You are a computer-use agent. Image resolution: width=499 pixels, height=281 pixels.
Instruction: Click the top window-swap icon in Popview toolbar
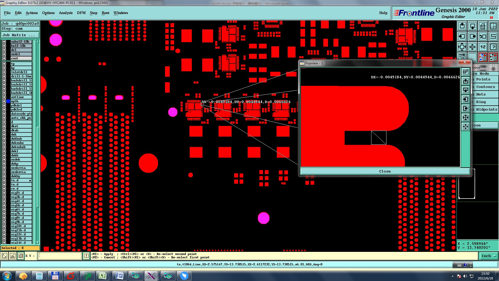point(465,72)
